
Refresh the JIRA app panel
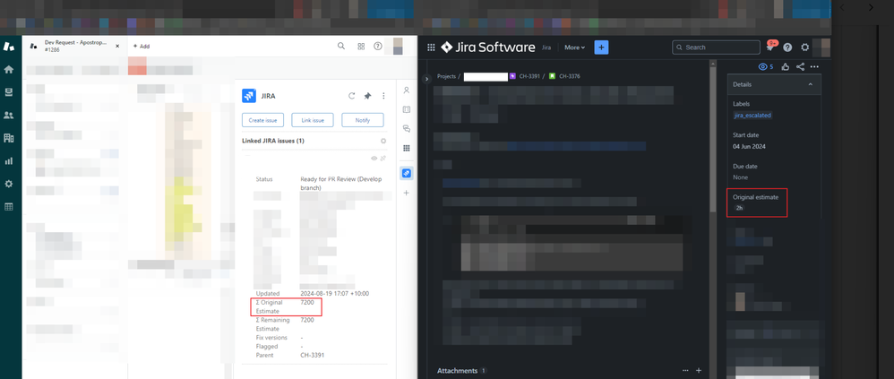click(352, 96)
